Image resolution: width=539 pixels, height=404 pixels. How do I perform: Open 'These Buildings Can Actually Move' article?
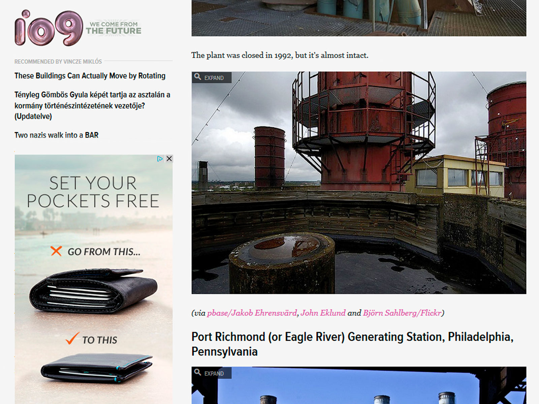pos(90,76)
